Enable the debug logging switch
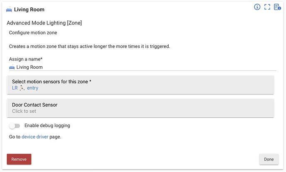The height and width of the screenshot is (172, 286). [15, 126]
